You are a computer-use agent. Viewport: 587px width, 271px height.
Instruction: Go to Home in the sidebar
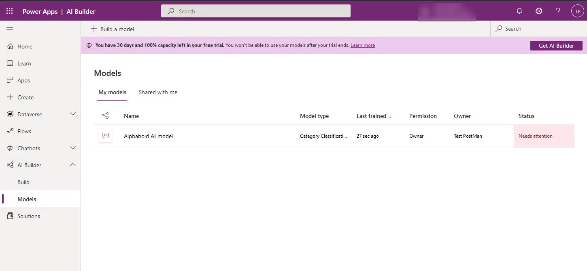pos(40,46)
